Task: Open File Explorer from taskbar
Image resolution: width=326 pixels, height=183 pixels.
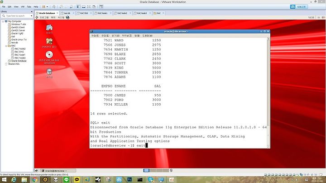Action: coord(24,180)
